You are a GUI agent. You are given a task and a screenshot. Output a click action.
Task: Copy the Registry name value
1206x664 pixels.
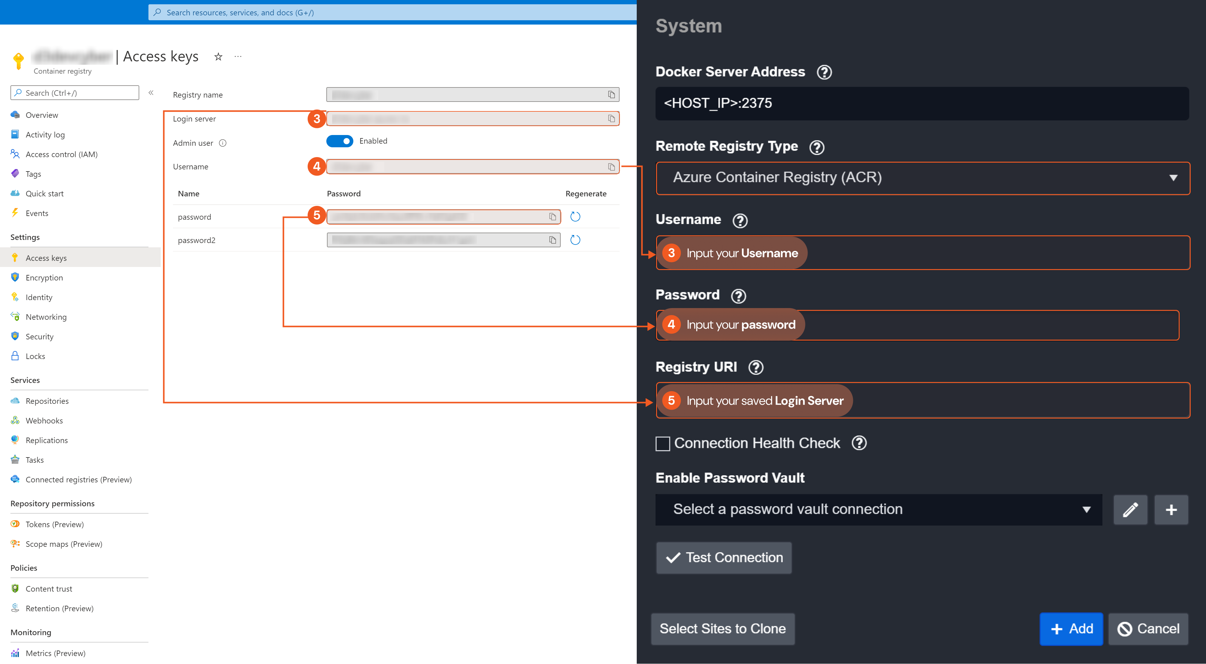coord(611,95)
